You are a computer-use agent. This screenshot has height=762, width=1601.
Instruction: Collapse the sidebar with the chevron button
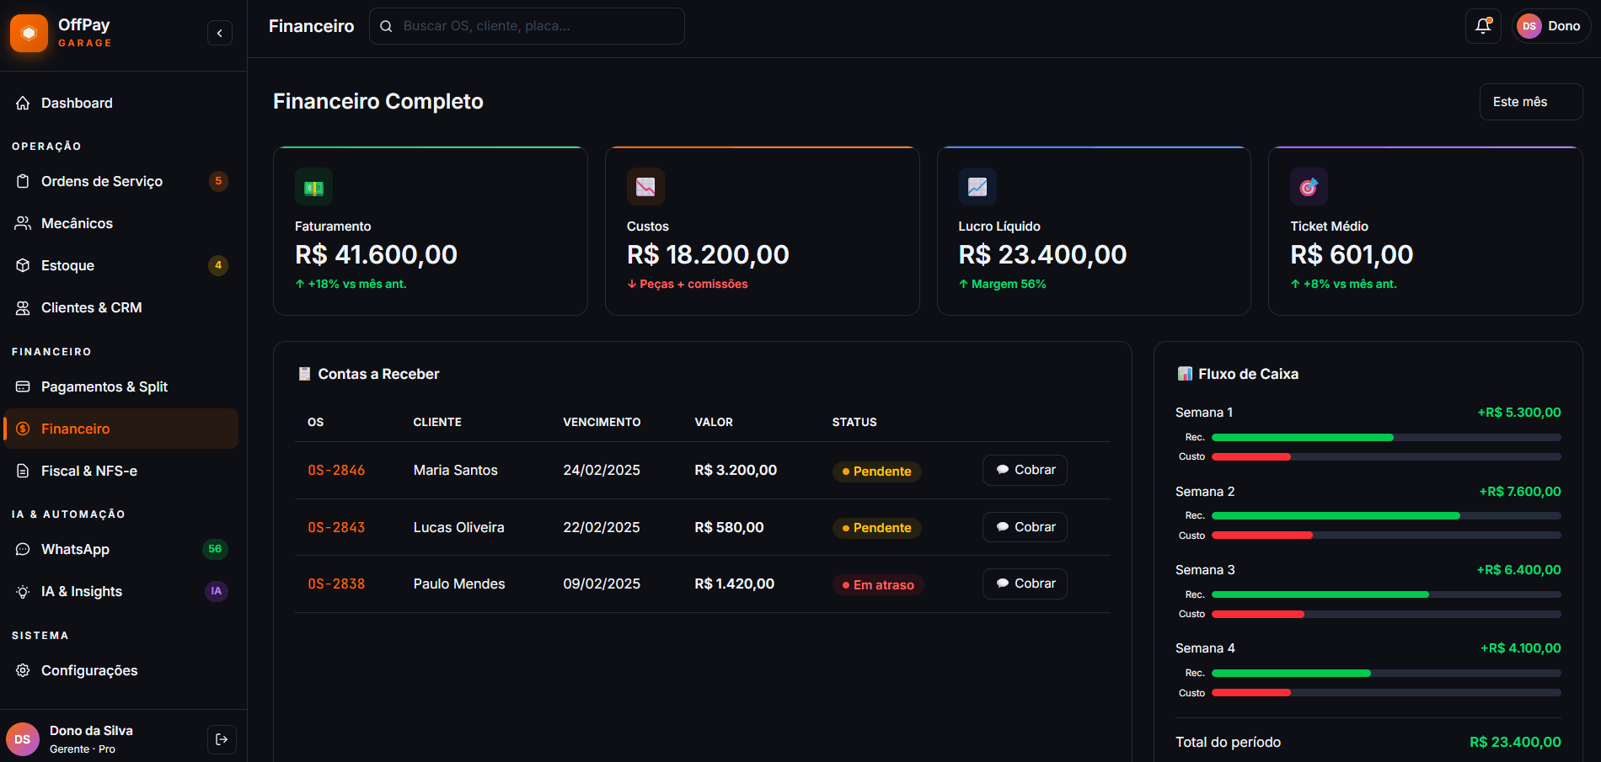pos(220,33)
